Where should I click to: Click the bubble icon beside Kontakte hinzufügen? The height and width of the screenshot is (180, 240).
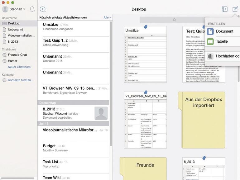coord(4,80)
